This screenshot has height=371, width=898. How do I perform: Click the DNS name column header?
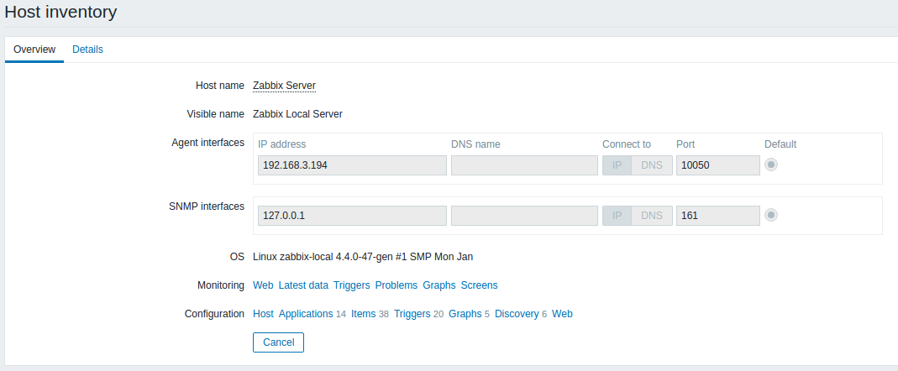476,144
